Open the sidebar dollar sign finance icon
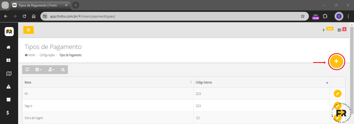 click(x=8, y=113)
